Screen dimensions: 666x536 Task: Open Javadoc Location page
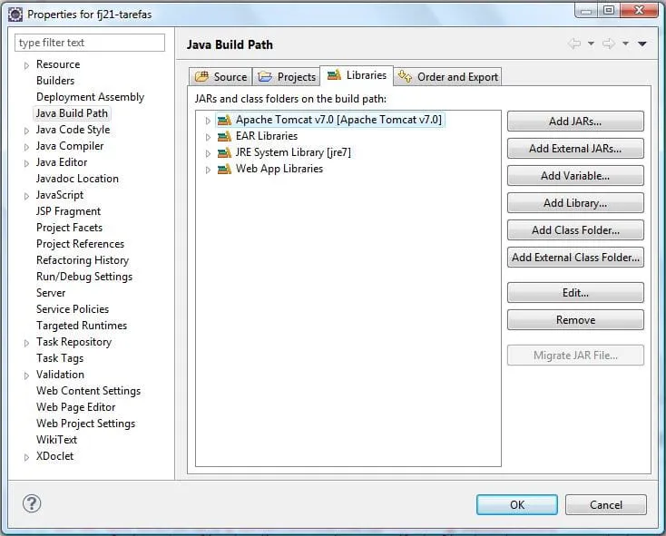click(77, 179)
